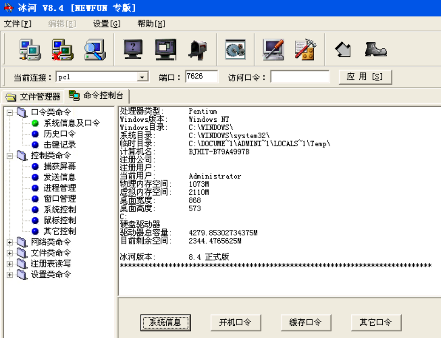The image size is (441, 338).
Task: Click the 1073M physical memory value
Action: click(x=199, y=184)
